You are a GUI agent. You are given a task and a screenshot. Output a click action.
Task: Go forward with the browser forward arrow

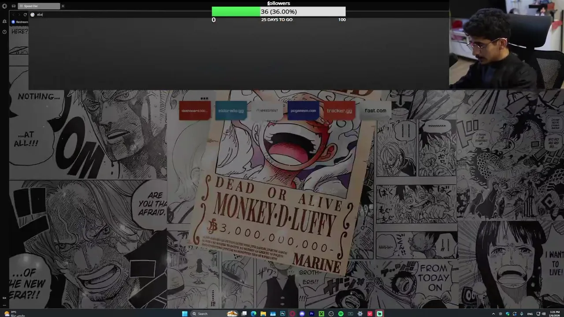[x=19, y=15]
